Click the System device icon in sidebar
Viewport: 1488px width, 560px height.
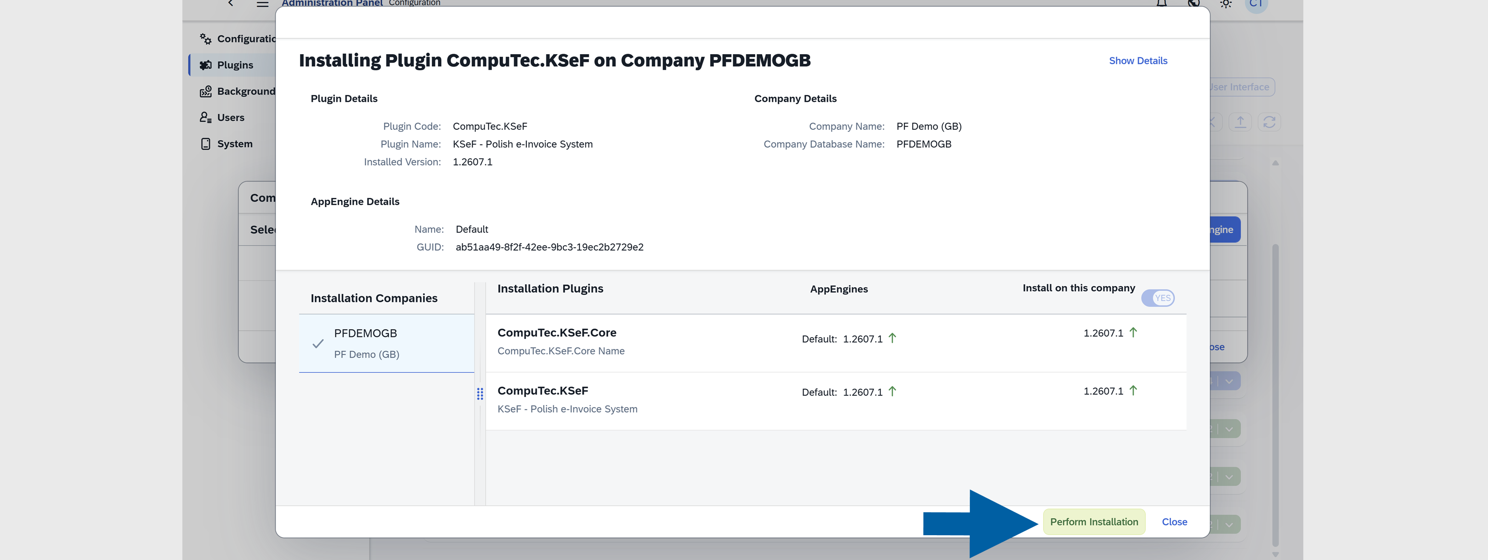pos(206,144)
